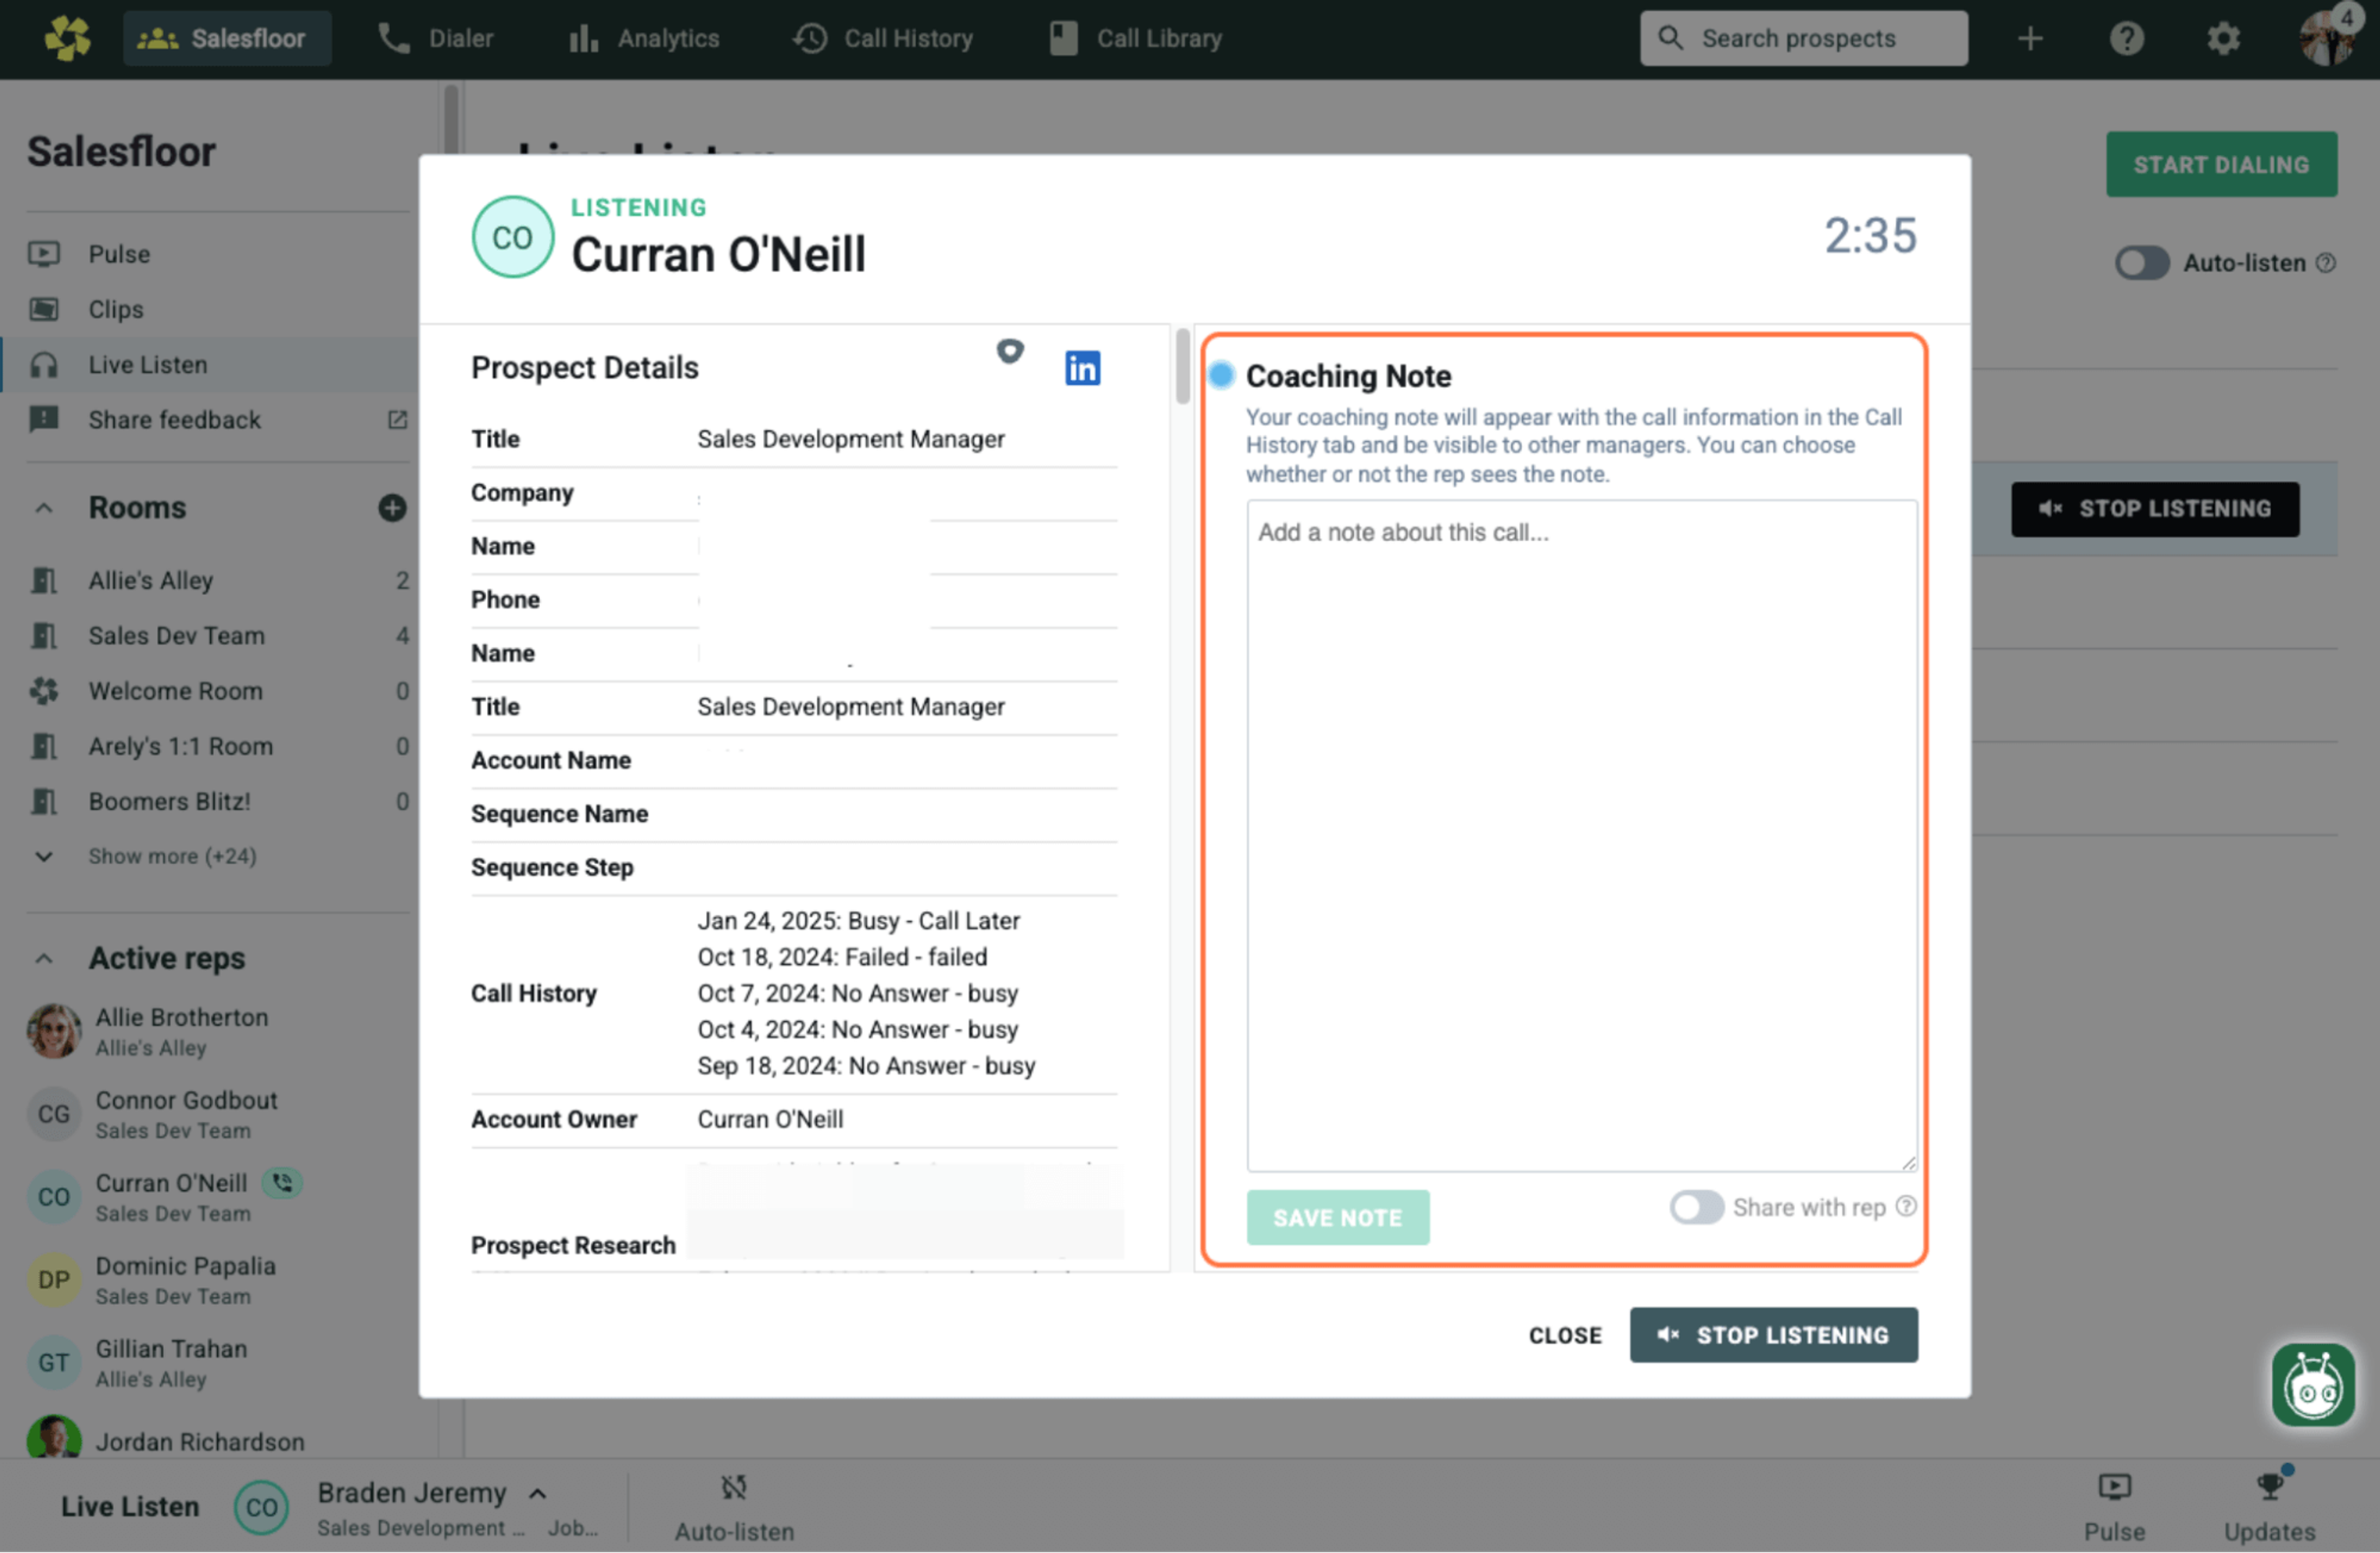Click Close in the listening dialog

point(1564,1335)
